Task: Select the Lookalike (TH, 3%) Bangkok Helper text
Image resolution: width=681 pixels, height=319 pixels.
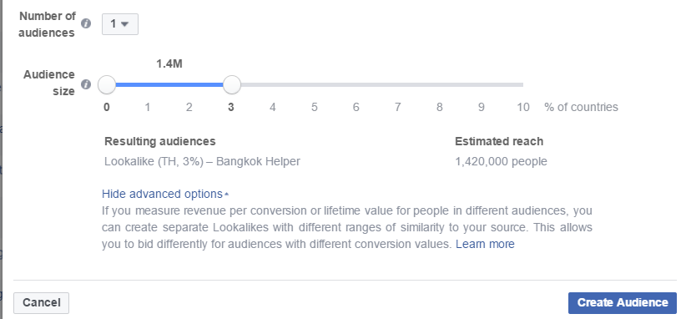Action: [202, 162]
